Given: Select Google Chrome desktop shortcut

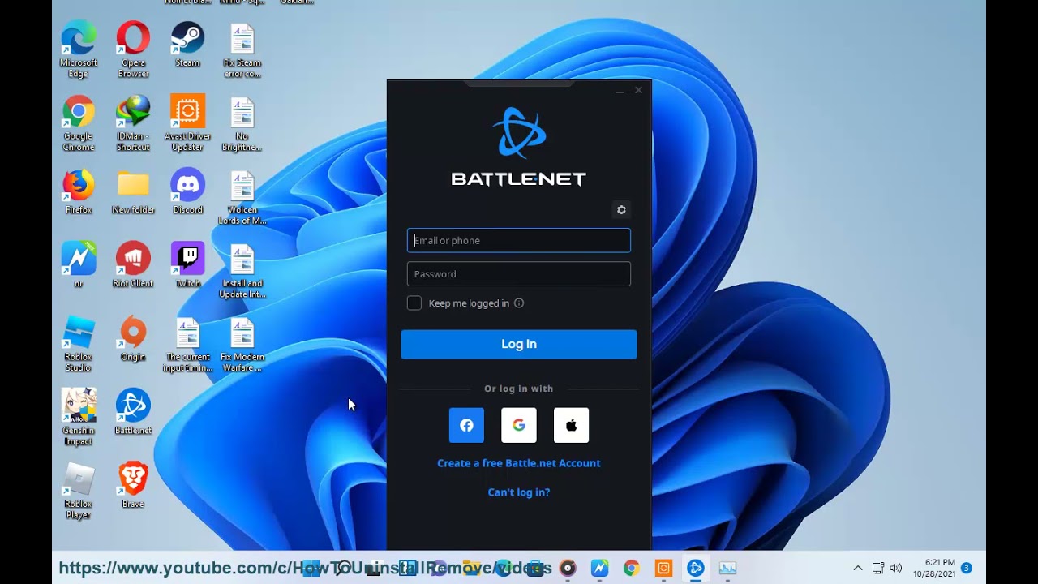Looking at the screenshot, I should [x=79, y=124].
